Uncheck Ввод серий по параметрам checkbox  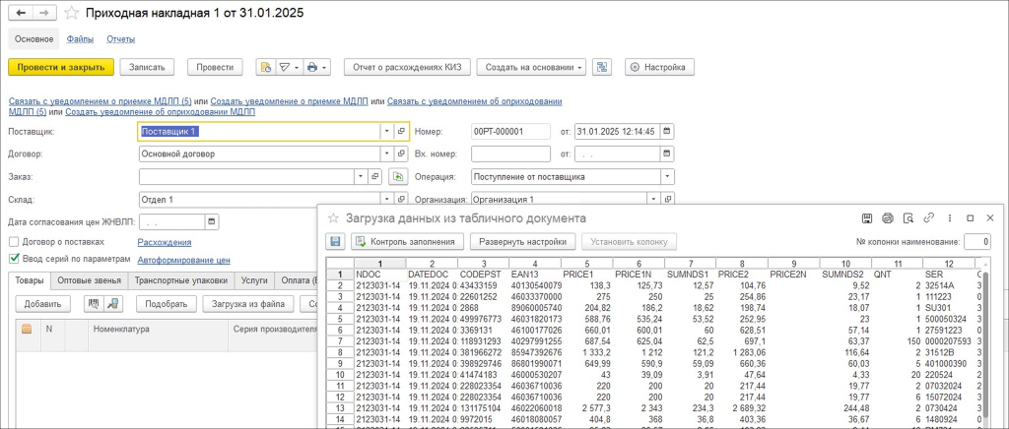click(14, 259)
